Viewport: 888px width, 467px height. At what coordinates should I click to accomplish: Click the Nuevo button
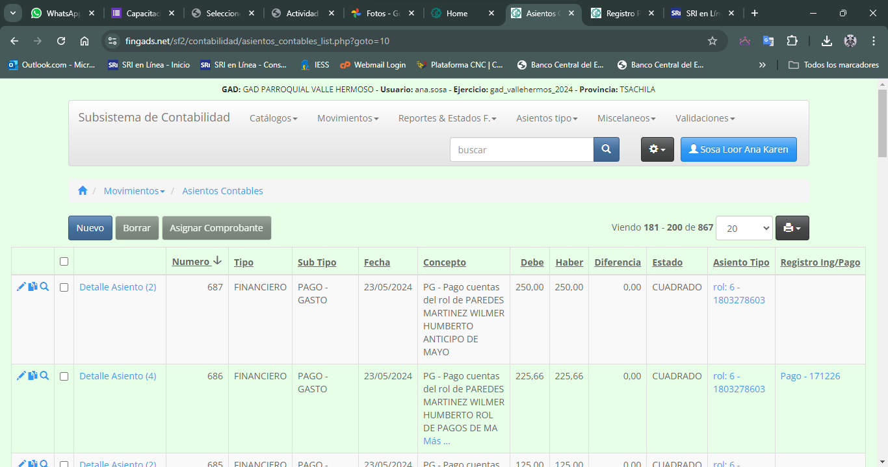pos(90,228)
